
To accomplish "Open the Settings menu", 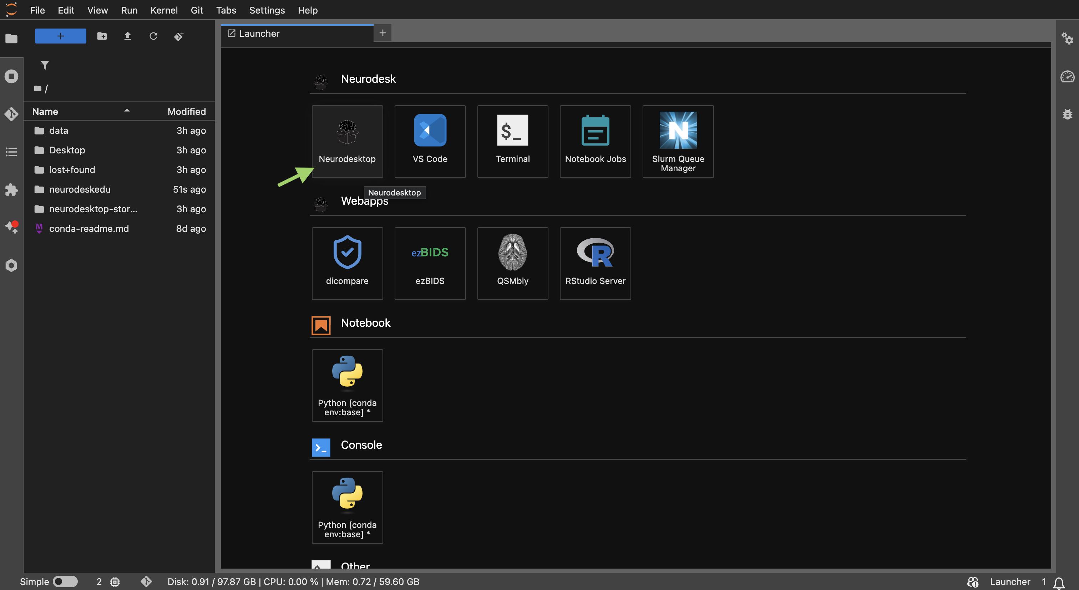I will tap(267, 10).
